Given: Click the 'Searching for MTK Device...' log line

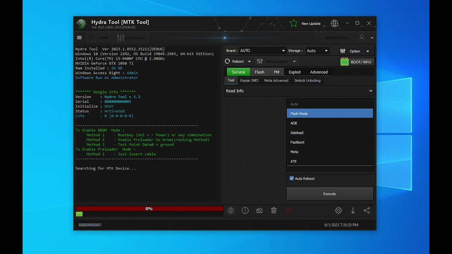Looking at the screenshot, I should pyautogui.click(x=106, y=168).
